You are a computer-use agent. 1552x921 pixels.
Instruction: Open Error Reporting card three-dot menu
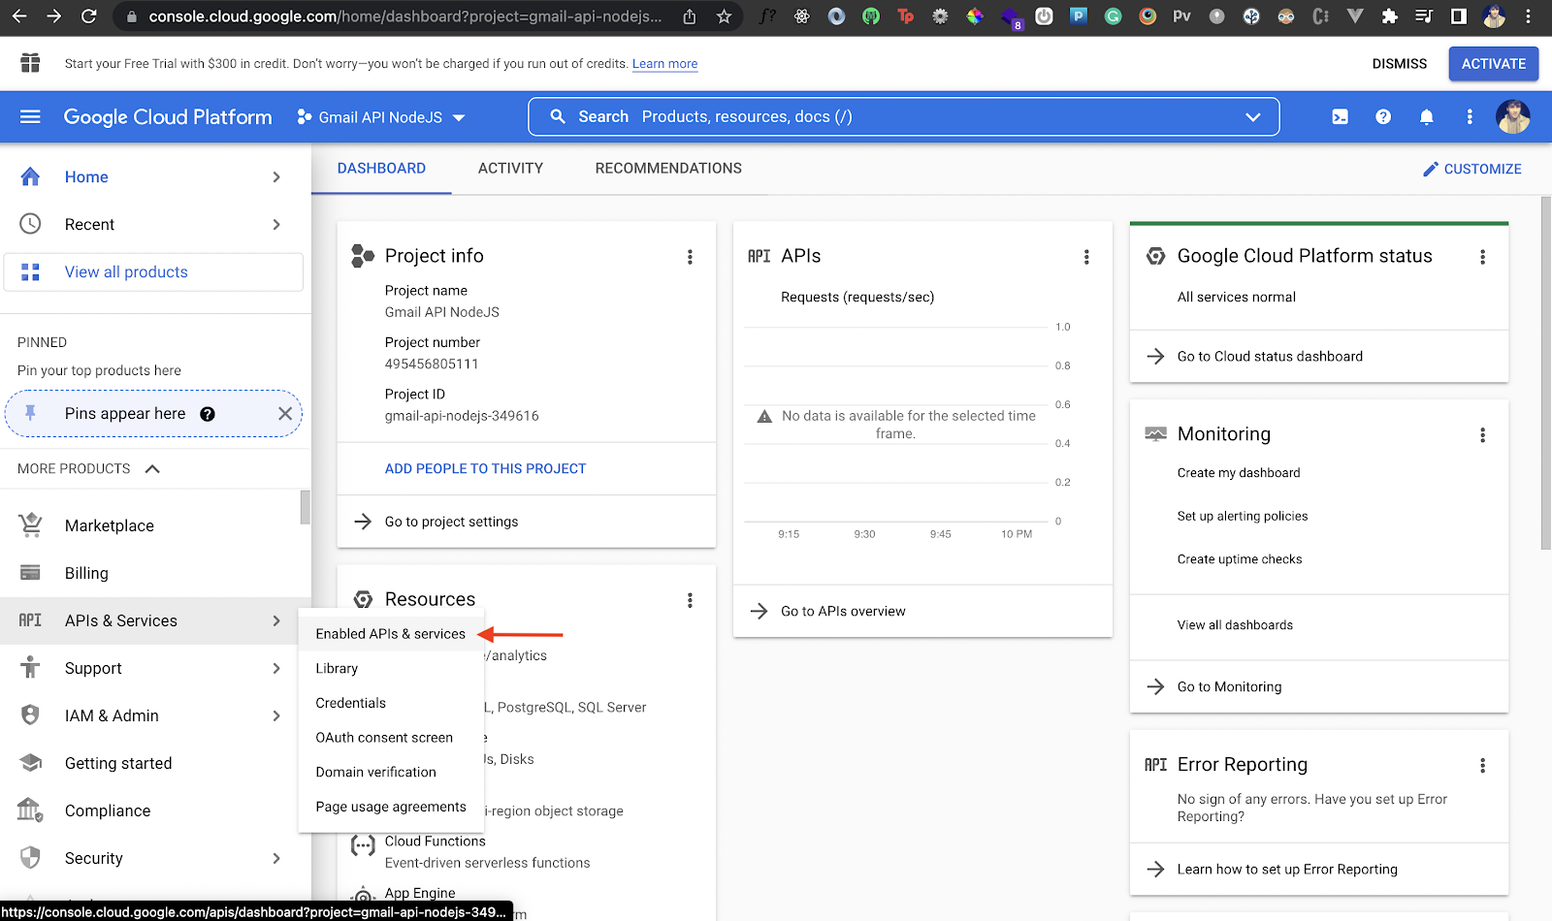[1482, 766]
